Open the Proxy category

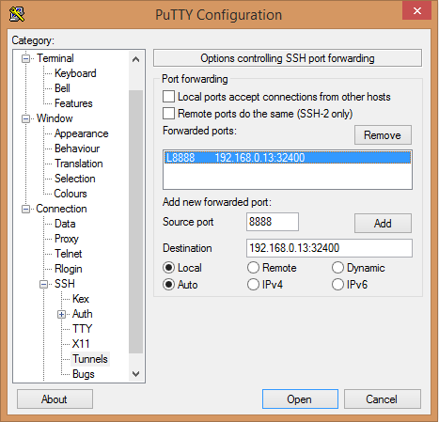point(67,239)
